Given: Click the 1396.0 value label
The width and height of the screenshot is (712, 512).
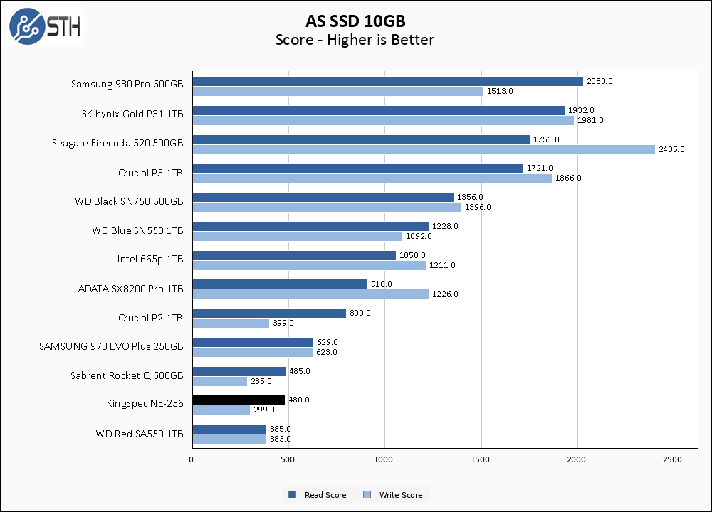Looking at the screenshot, I should [478, 207].
